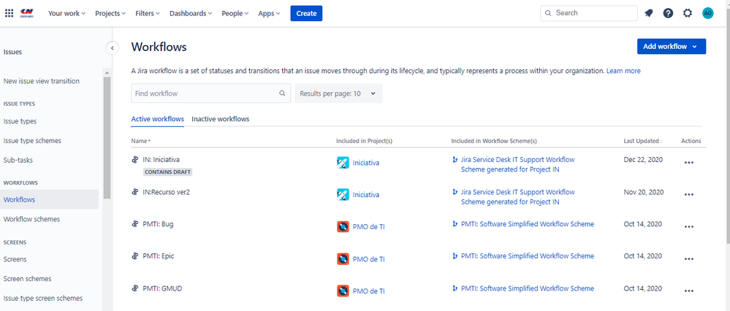This screenshot has width=730, height=311.
Task: Open PMO de TI link in PMTI: Epic row
Action: (369, 259)
